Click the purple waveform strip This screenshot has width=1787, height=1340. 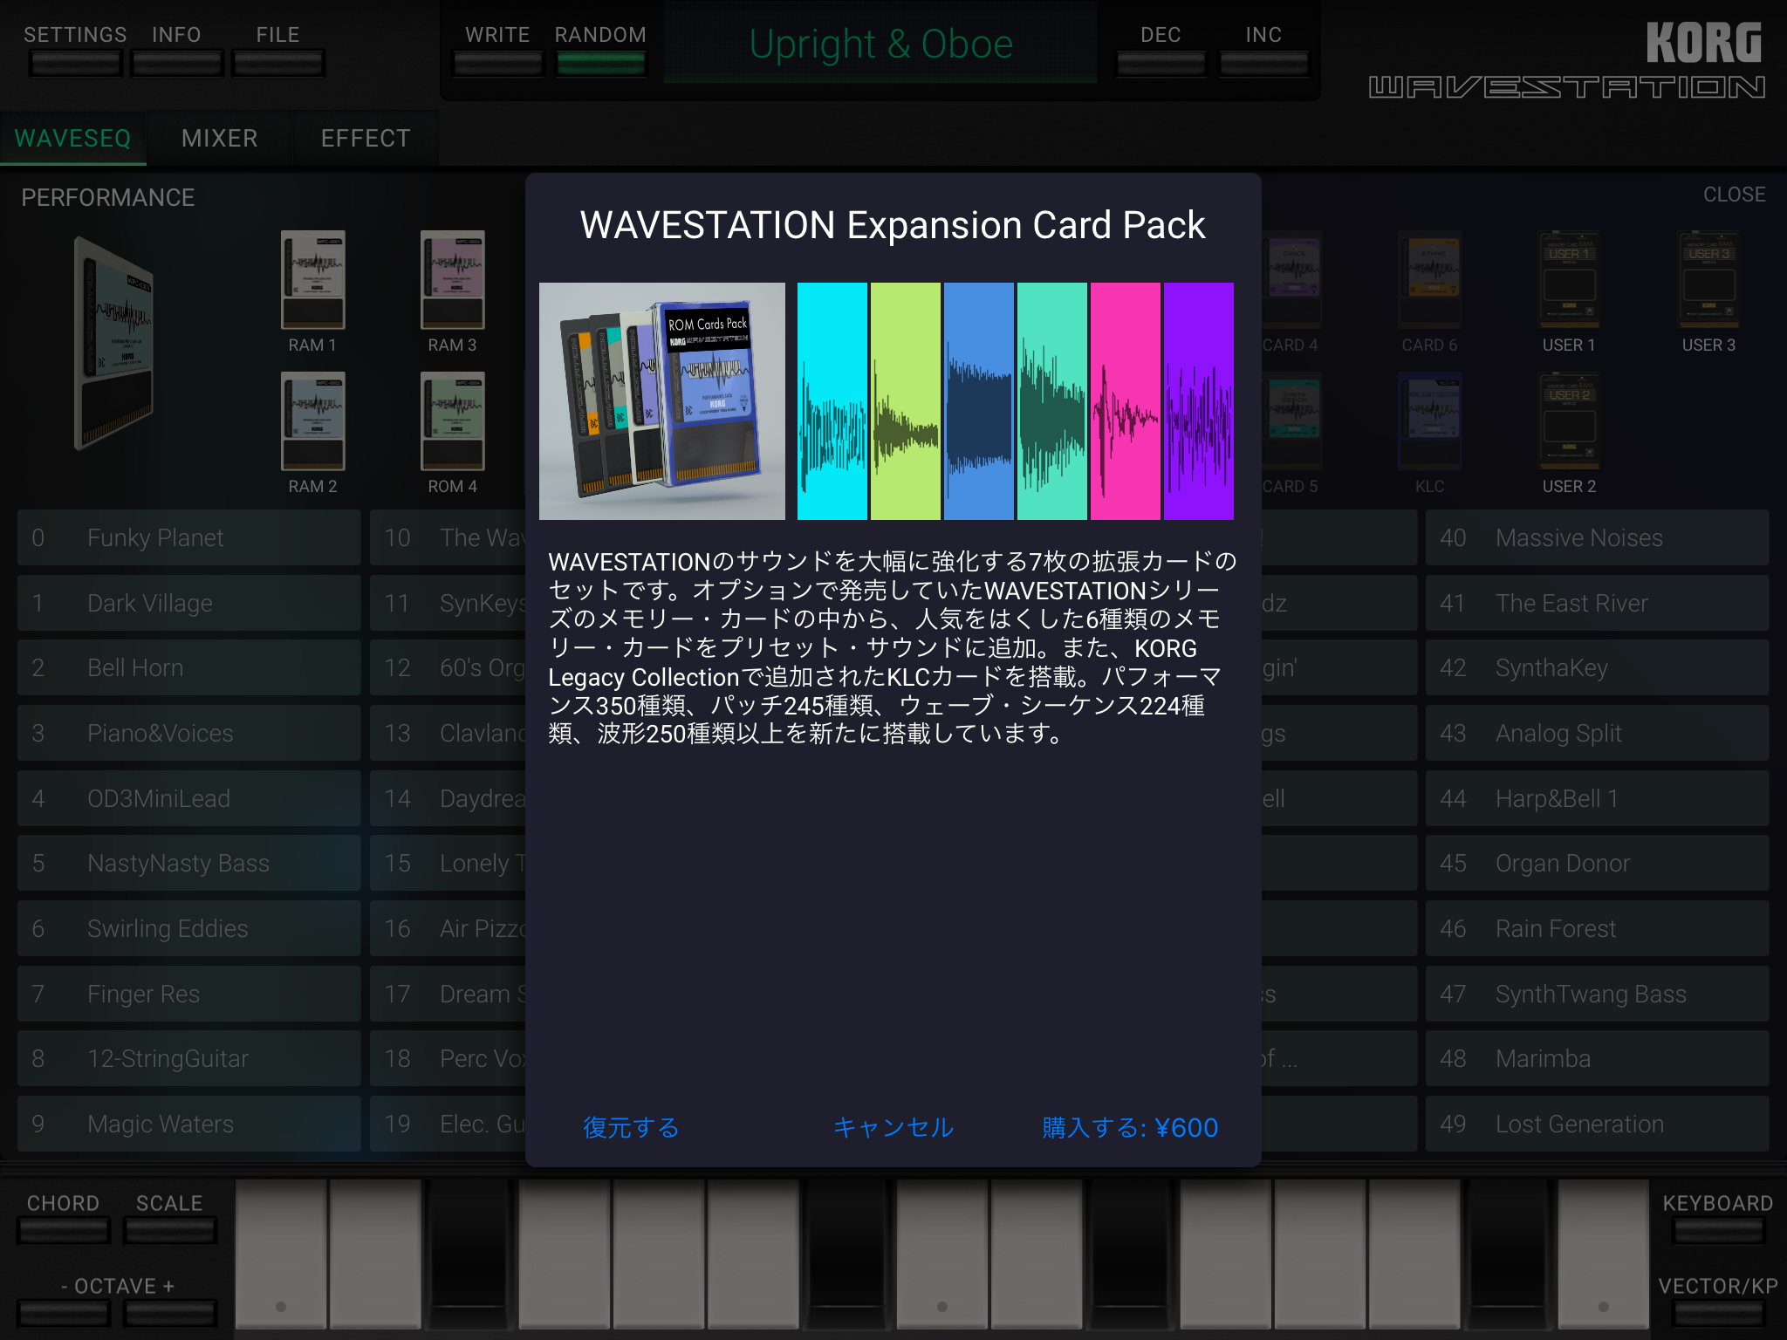[1199, 401]
